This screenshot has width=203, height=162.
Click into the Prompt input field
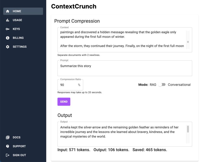124,68
